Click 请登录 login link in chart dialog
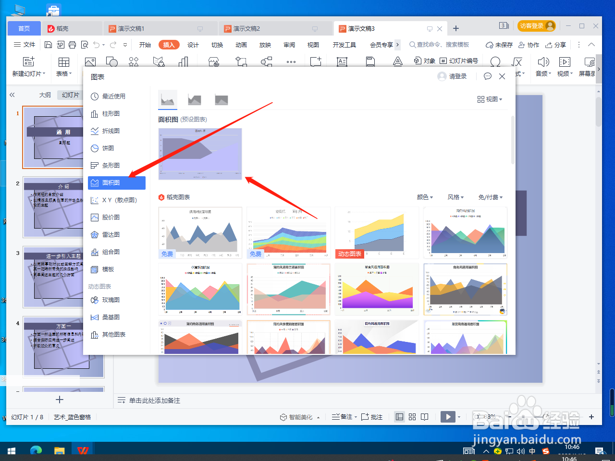615x461 pixels. click(x=452, y=76)
